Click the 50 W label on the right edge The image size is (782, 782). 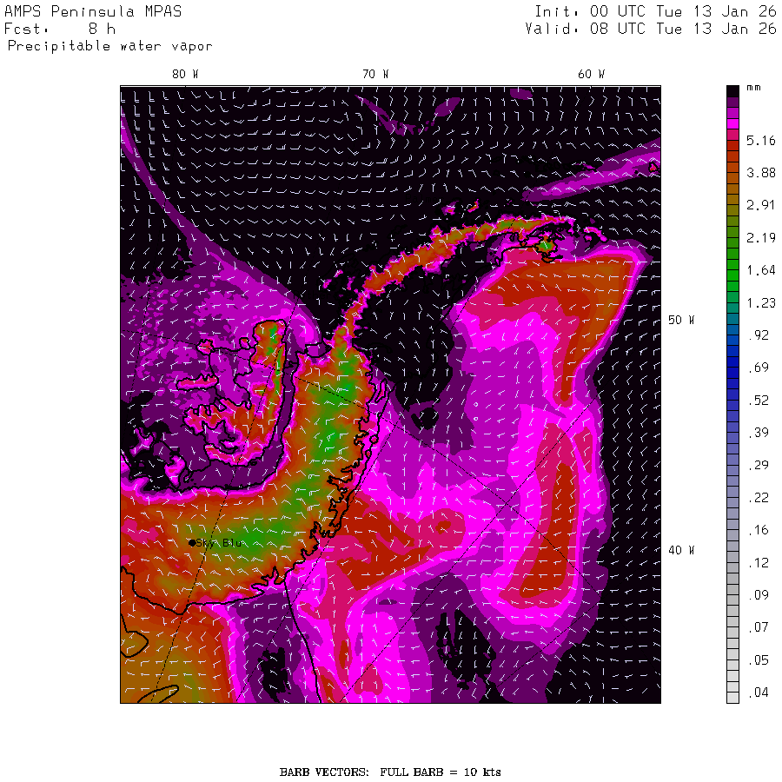[680, 320]
